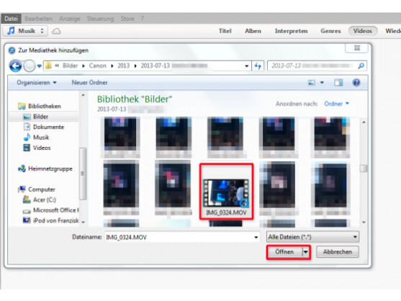Viewport: 401px width, 301px height.
Task: Click the search magnifier icon
Action: coord(361,66)
